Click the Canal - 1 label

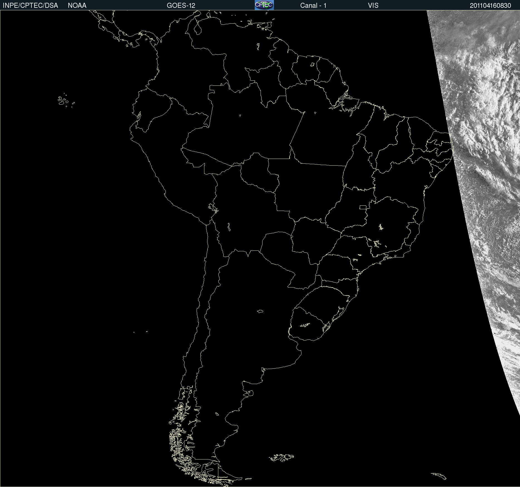click(313, 6)
